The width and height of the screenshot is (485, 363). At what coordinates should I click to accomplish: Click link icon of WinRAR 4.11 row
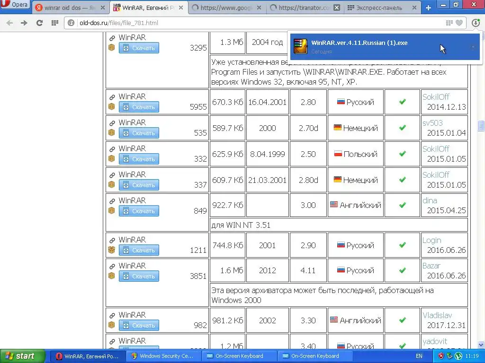pyautogui.click(x=112, y=266)
